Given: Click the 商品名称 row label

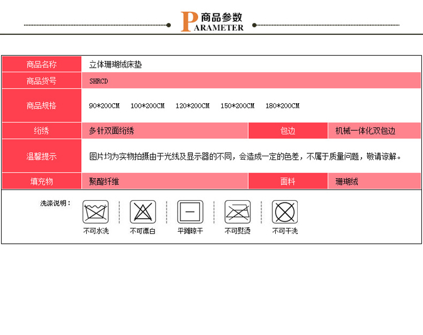Looking at the screenshot, I should point(41,64).
